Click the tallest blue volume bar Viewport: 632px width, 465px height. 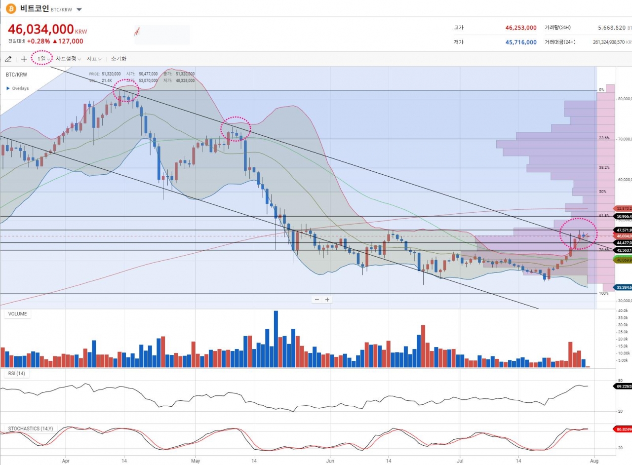tap(276, 339)
